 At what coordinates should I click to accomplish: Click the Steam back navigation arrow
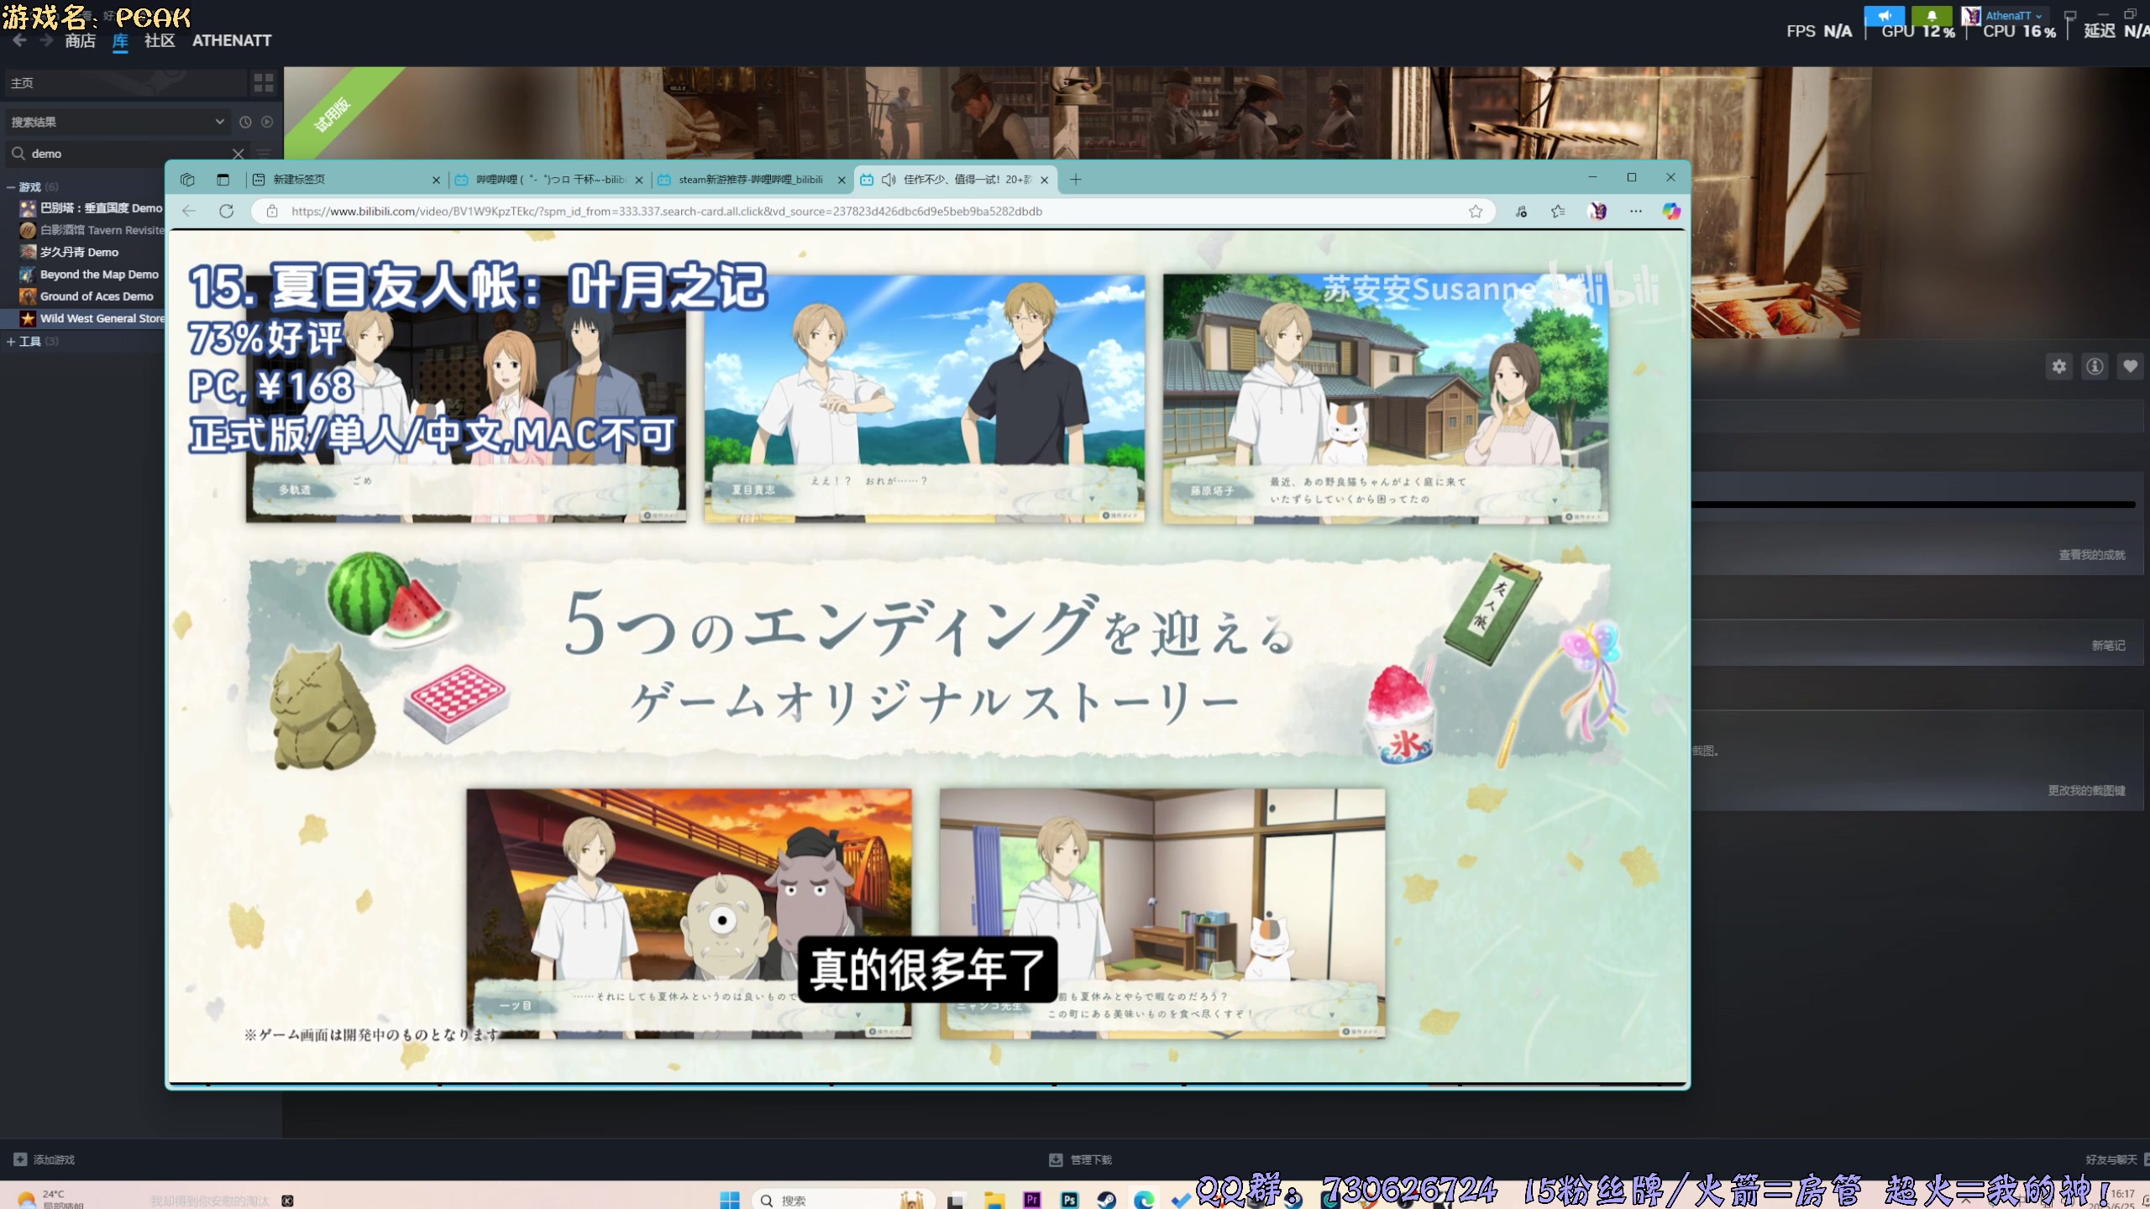(x=19, y=40)
